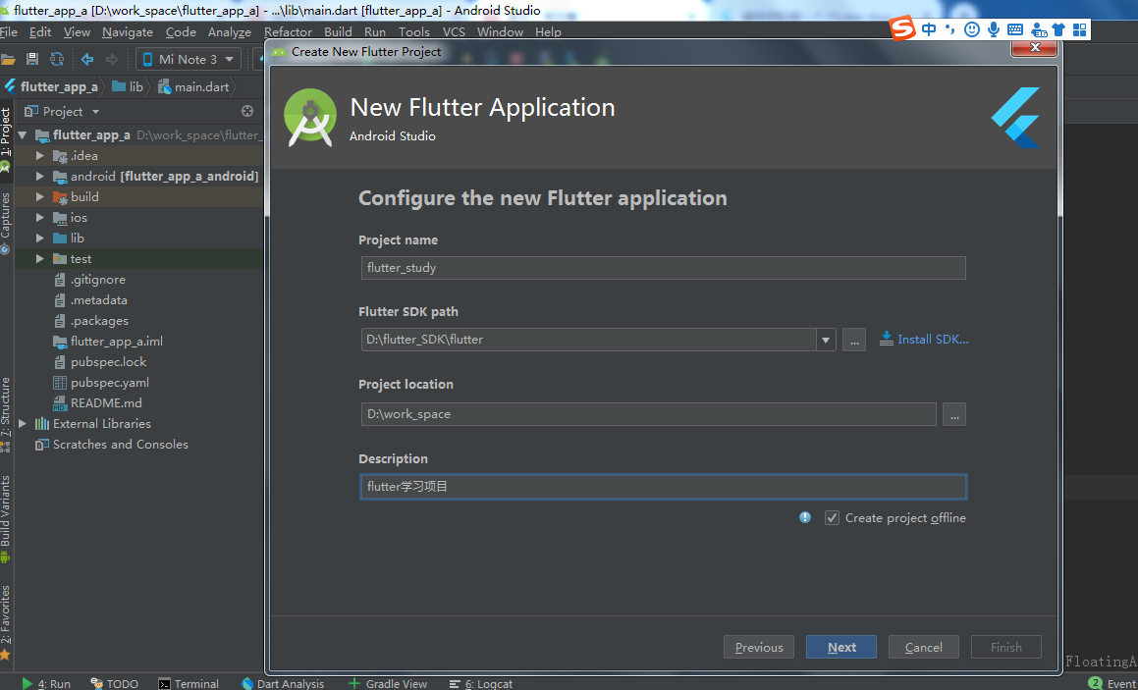Click the Project name input field

coord(664,268)
